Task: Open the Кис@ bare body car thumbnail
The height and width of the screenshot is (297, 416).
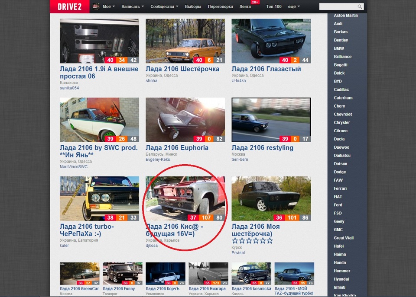Action: (185, 198)
